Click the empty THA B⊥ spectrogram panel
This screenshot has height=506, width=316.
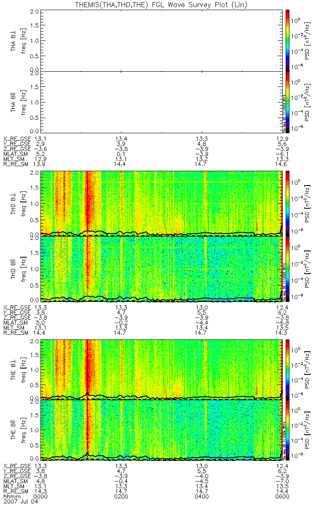point(161,40)
